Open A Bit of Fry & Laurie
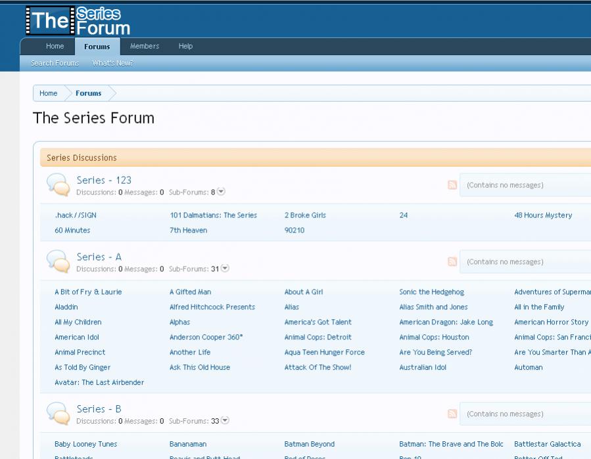Screen dimensions: 591x459 (x=88, y=292)
